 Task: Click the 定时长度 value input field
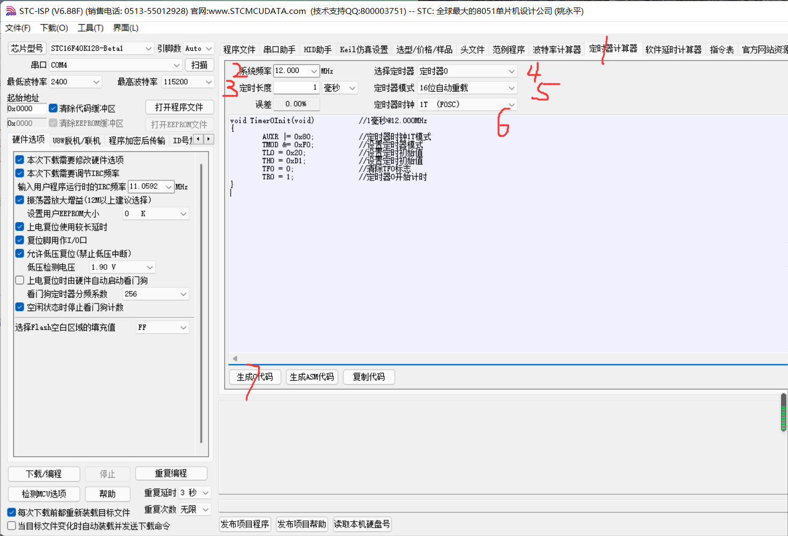296,88
